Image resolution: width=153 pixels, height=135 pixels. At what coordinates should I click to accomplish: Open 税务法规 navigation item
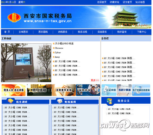point(82,32)
